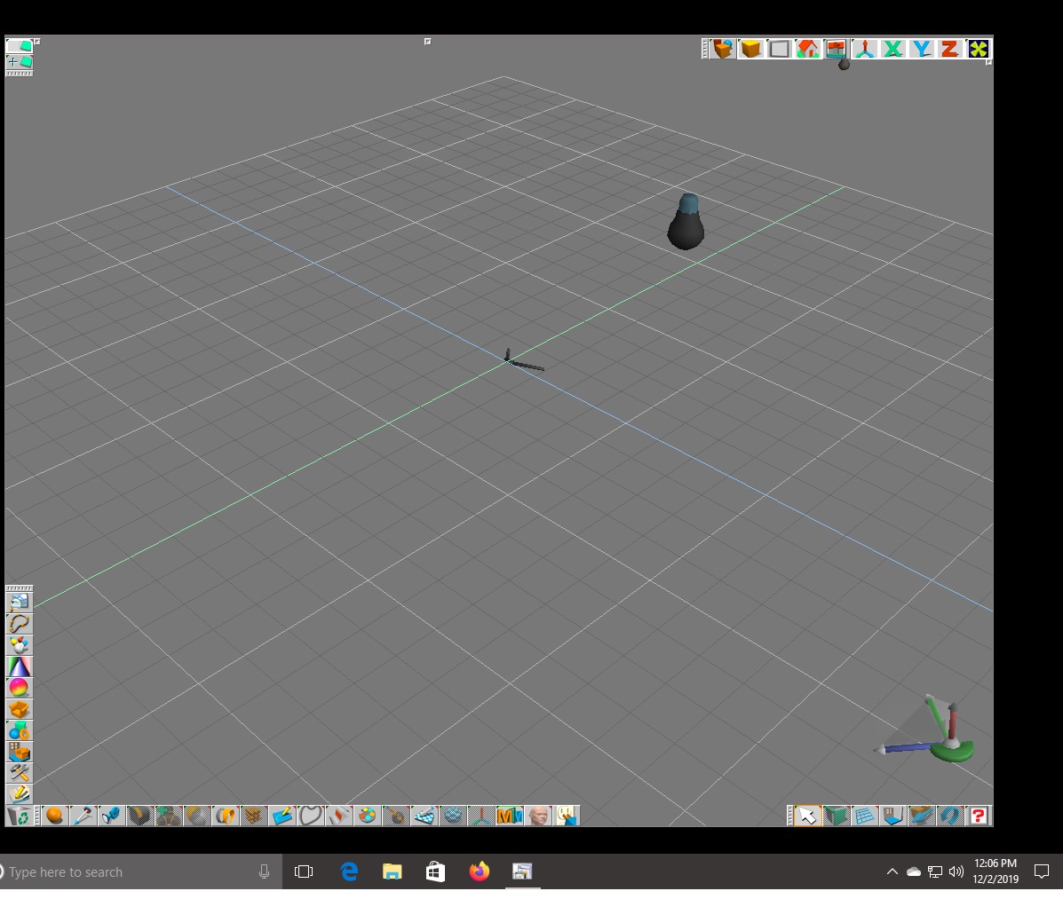Click the orange armchair object library icon
This screenshot has width=1063, height=899.
[19, 708]
